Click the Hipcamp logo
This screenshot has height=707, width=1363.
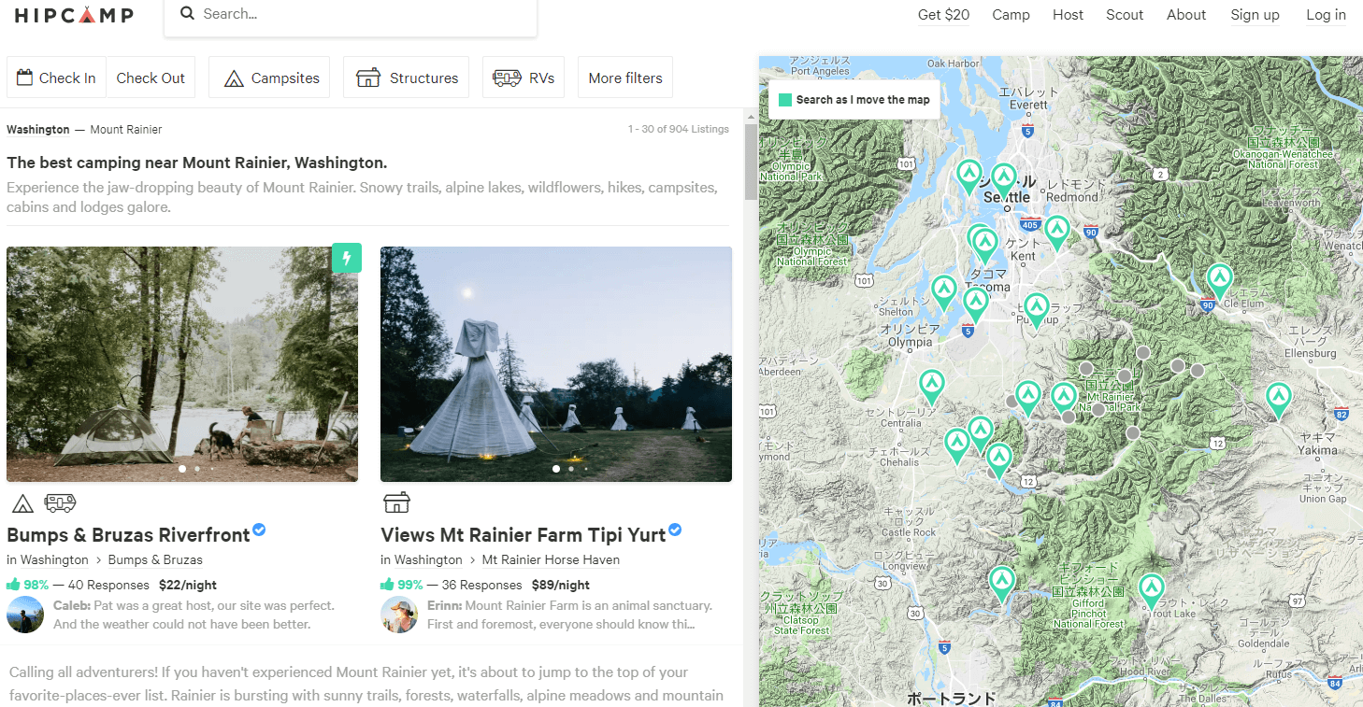coord(74,15)
